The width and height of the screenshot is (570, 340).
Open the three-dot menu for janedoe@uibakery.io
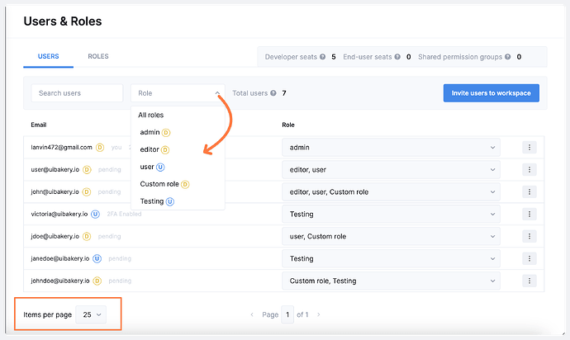click(x=530, y=258)
